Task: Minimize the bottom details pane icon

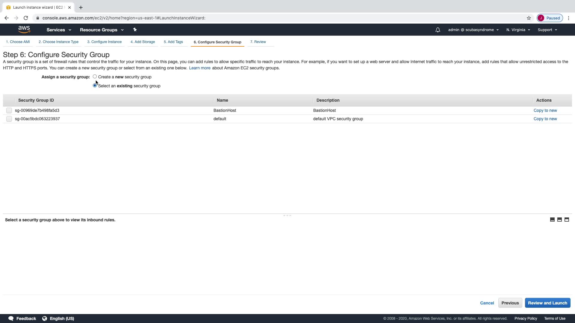Action: 552,220
